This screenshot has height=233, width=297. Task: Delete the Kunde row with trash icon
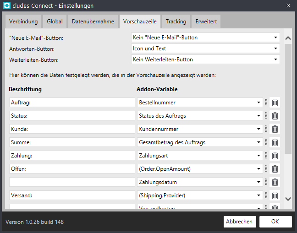tap(275, 129)
